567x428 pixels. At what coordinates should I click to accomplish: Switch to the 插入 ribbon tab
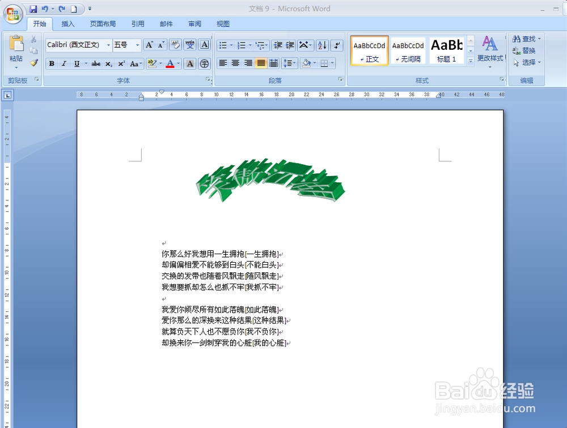(68, 24)
